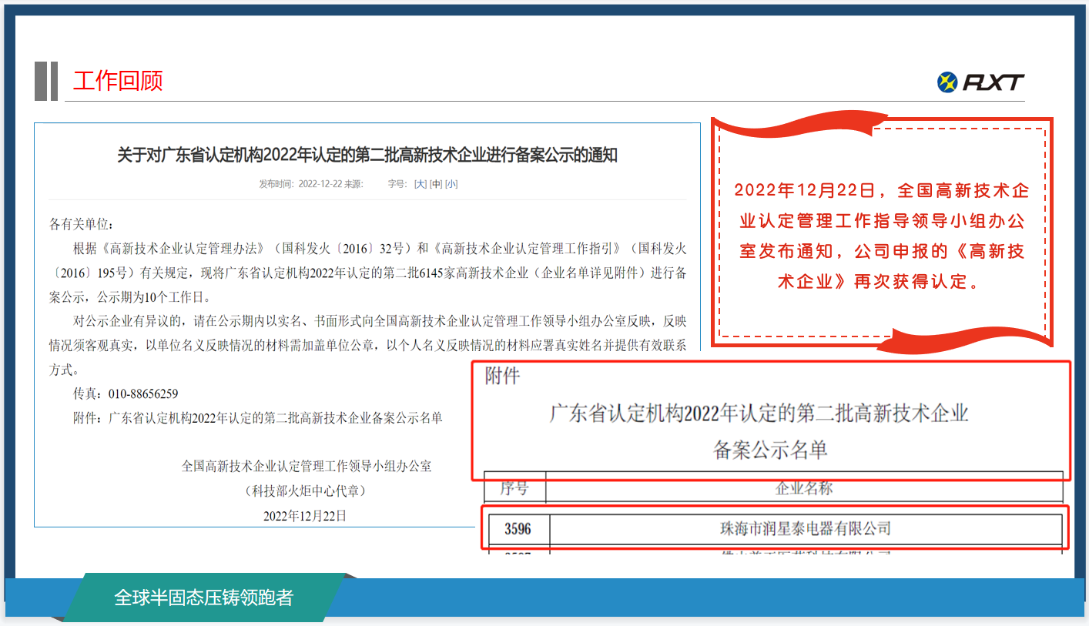
Task: Click the date 2022年12月22日 under signature
Action: click(305, 516)
